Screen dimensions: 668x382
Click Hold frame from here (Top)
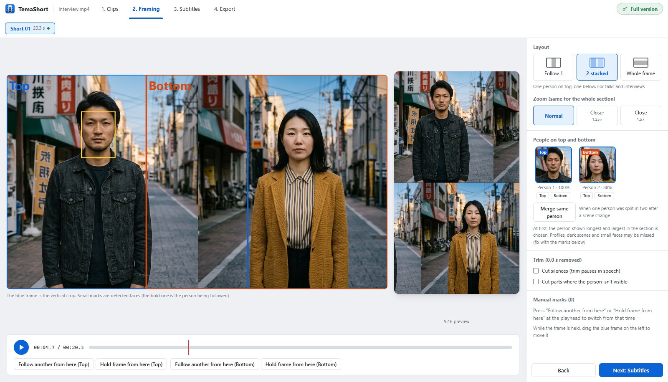[x=132, y=364]
